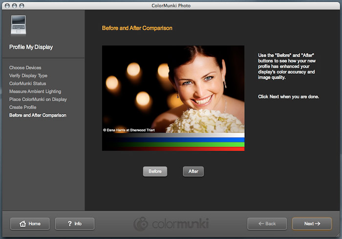Open the Create Profile step
Viewport: 342px width, 239px height.
(x=22, y=107)
